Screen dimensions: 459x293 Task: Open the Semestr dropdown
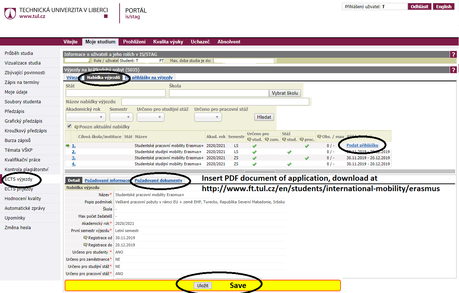121,117
